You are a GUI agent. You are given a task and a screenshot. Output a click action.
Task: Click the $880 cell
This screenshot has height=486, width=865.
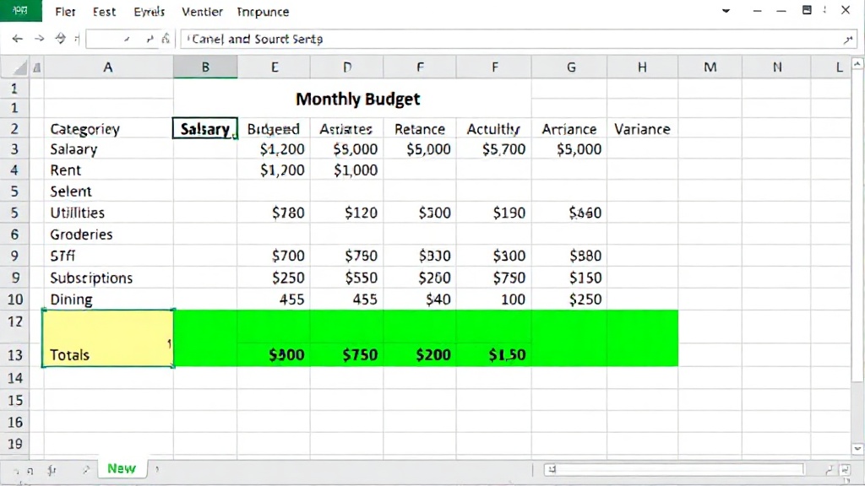pos(569,256)
